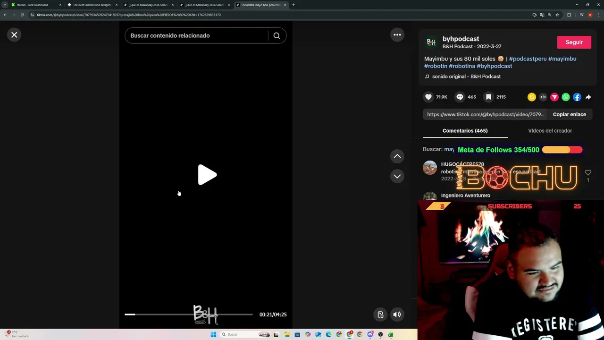Viewport: 604px width, 340px height.
Task: Open the translate page icon
Action: (542, 15)
